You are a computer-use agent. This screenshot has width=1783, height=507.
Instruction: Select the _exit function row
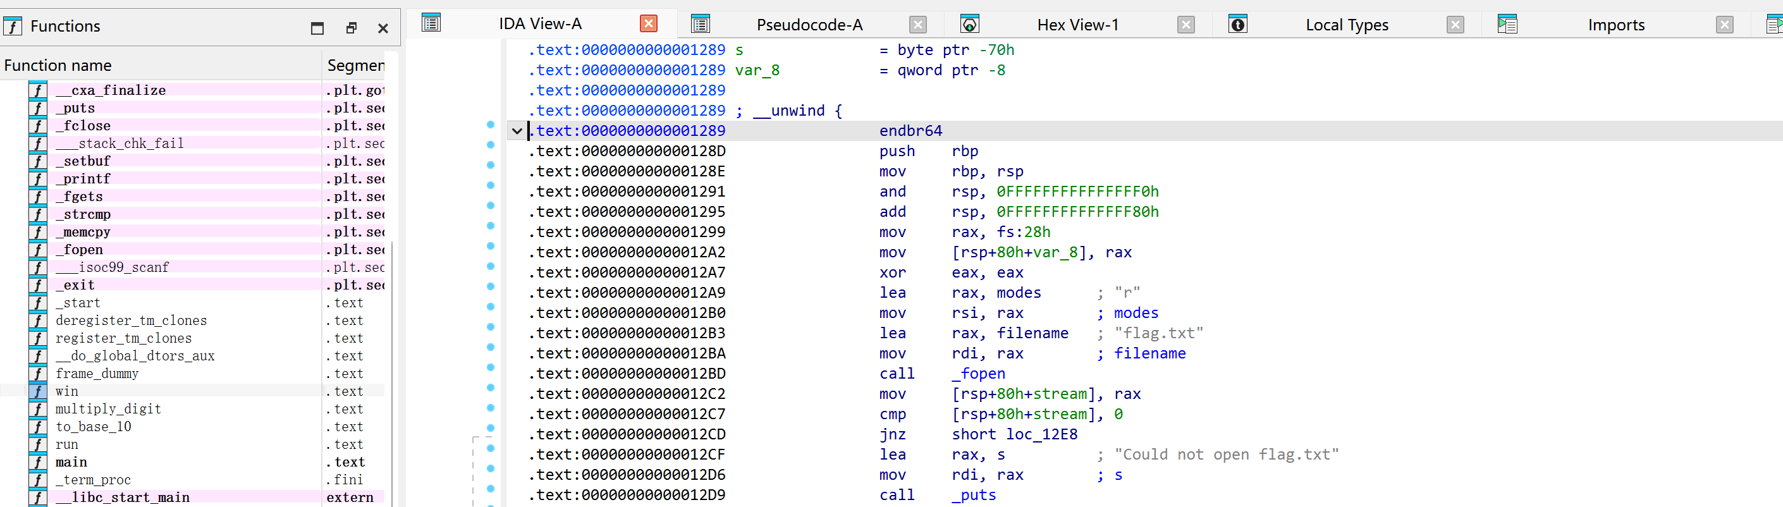(x=192, y=285)
